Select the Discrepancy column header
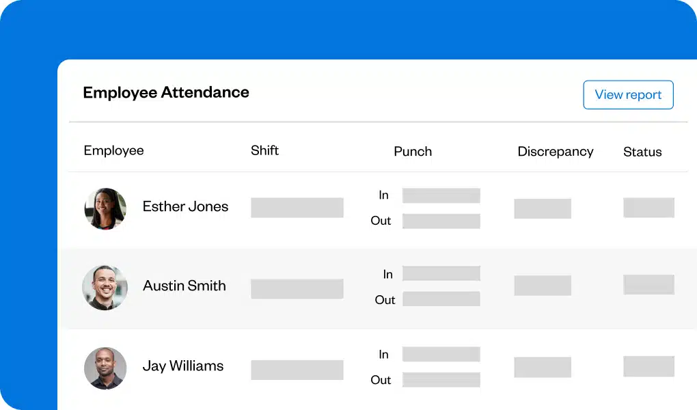The width and height of the screenshot is (697, 410). [x=555, y=151]
